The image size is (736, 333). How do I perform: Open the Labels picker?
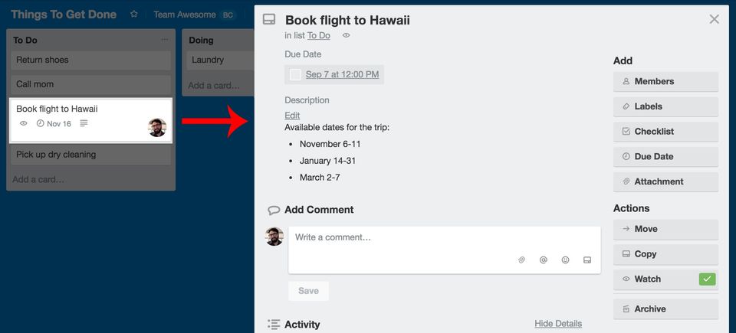(665, 106)
